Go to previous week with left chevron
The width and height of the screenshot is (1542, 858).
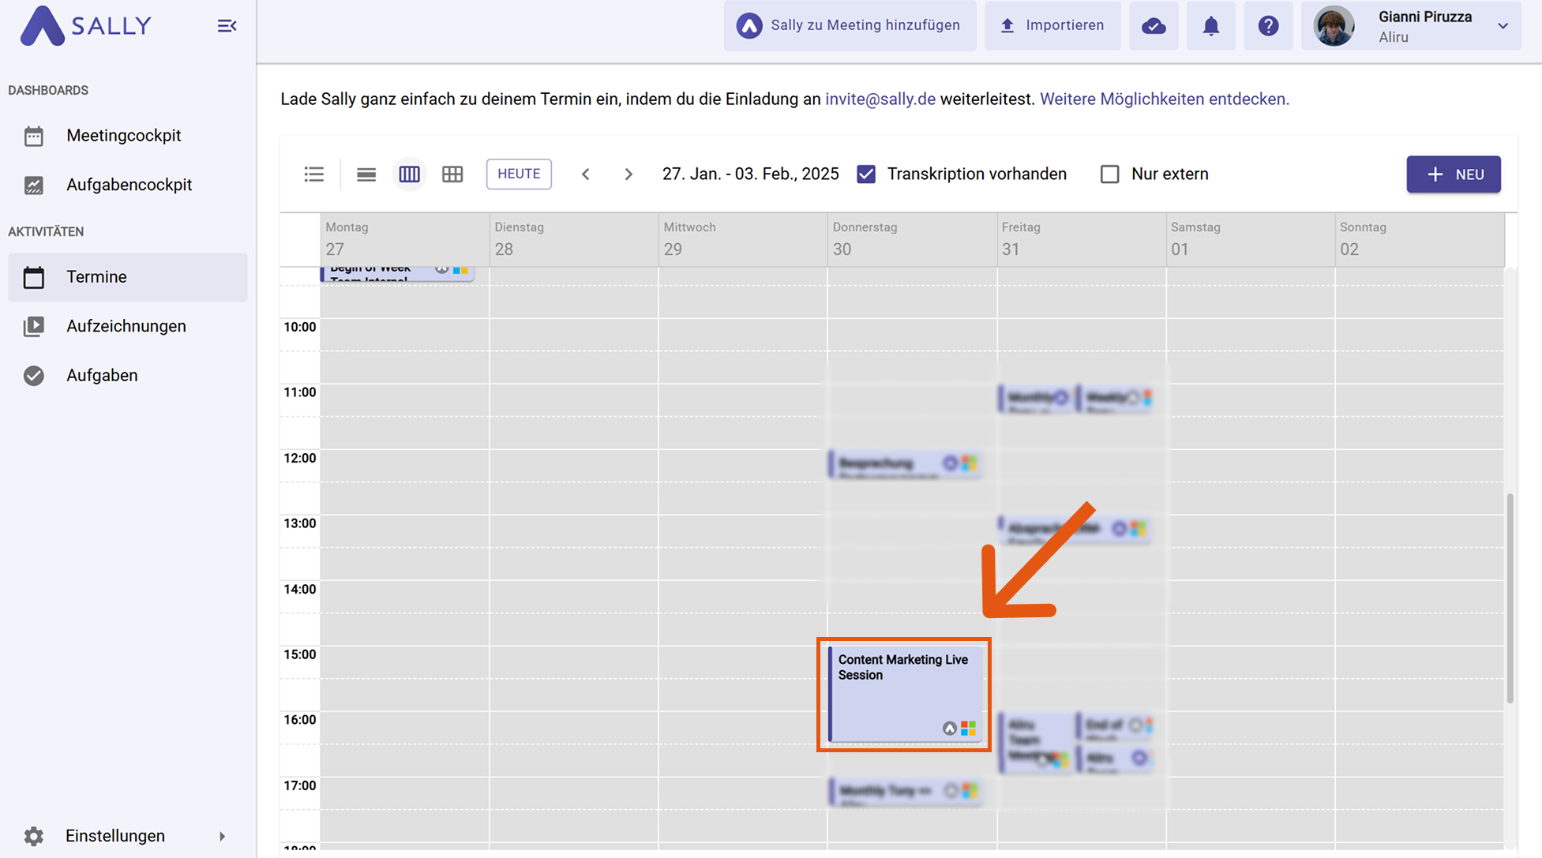click(586, 174)
